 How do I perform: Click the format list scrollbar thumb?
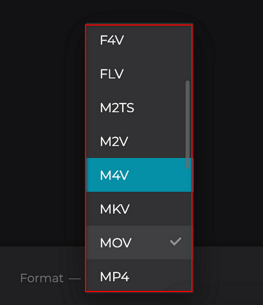tap(188, 125)
